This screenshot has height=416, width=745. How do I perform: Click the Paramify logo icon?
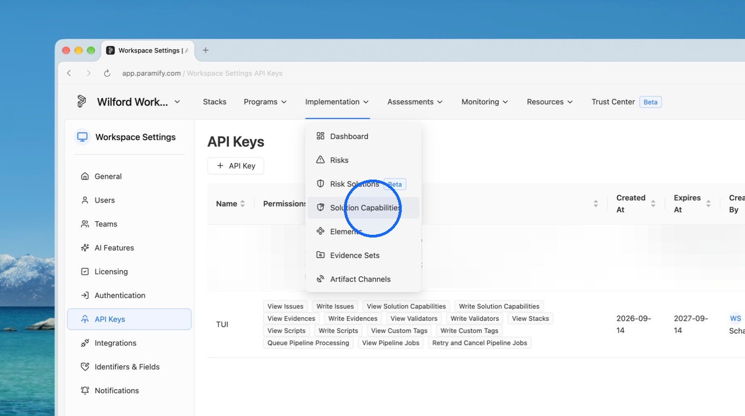[x=82, y=102]
